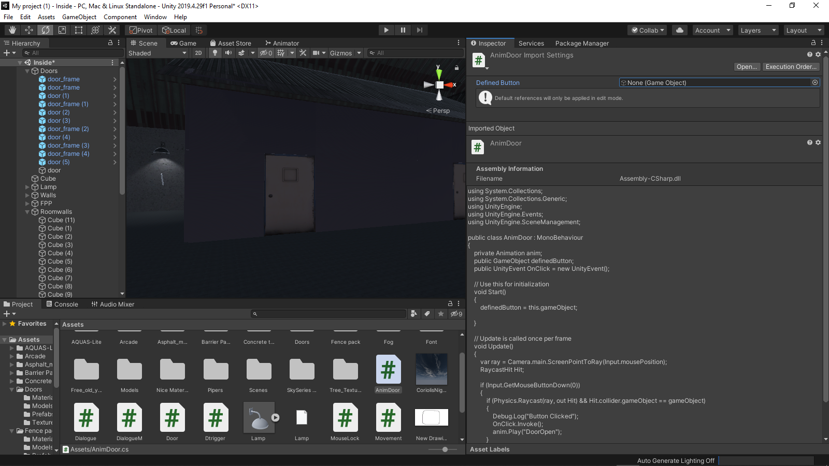
Task: Open the custom editor tools button
Action: (x=112, y=30)
